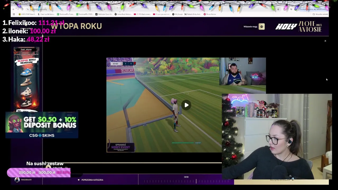The image size is (338, 190).
Task: Click the browser back arrow
Action: tap(13, 9)
